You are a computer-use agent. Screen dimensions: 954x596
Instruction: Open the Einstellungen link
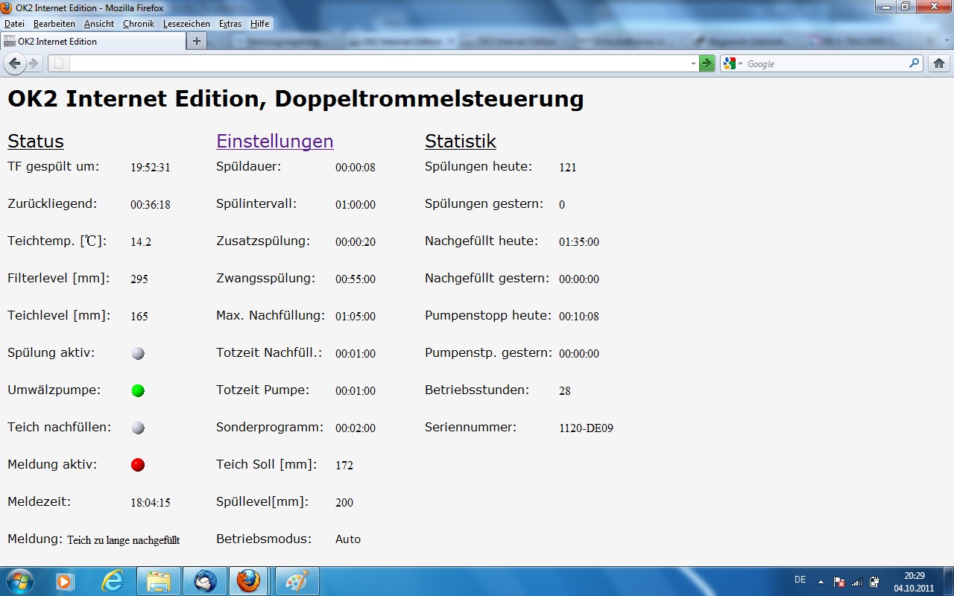tap(274, 141)
